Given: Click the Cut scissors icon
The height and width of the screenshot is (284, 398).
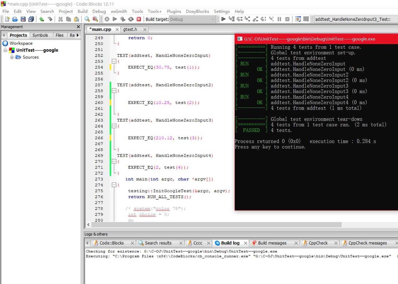Looking at the screenshot, I should click(60, 19).
